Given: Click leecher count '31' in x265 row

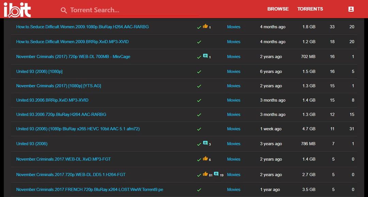Looking at the screenshot, I should 352,129.
